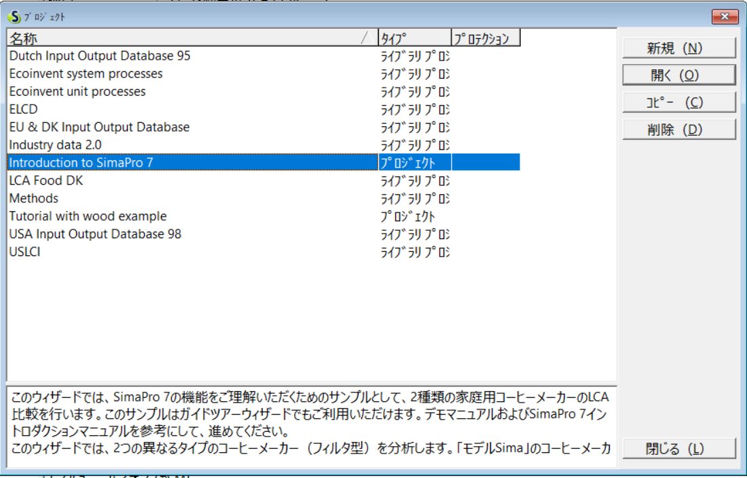Select the Methods library row
The image size is (747, 478).
click(263, 198)
